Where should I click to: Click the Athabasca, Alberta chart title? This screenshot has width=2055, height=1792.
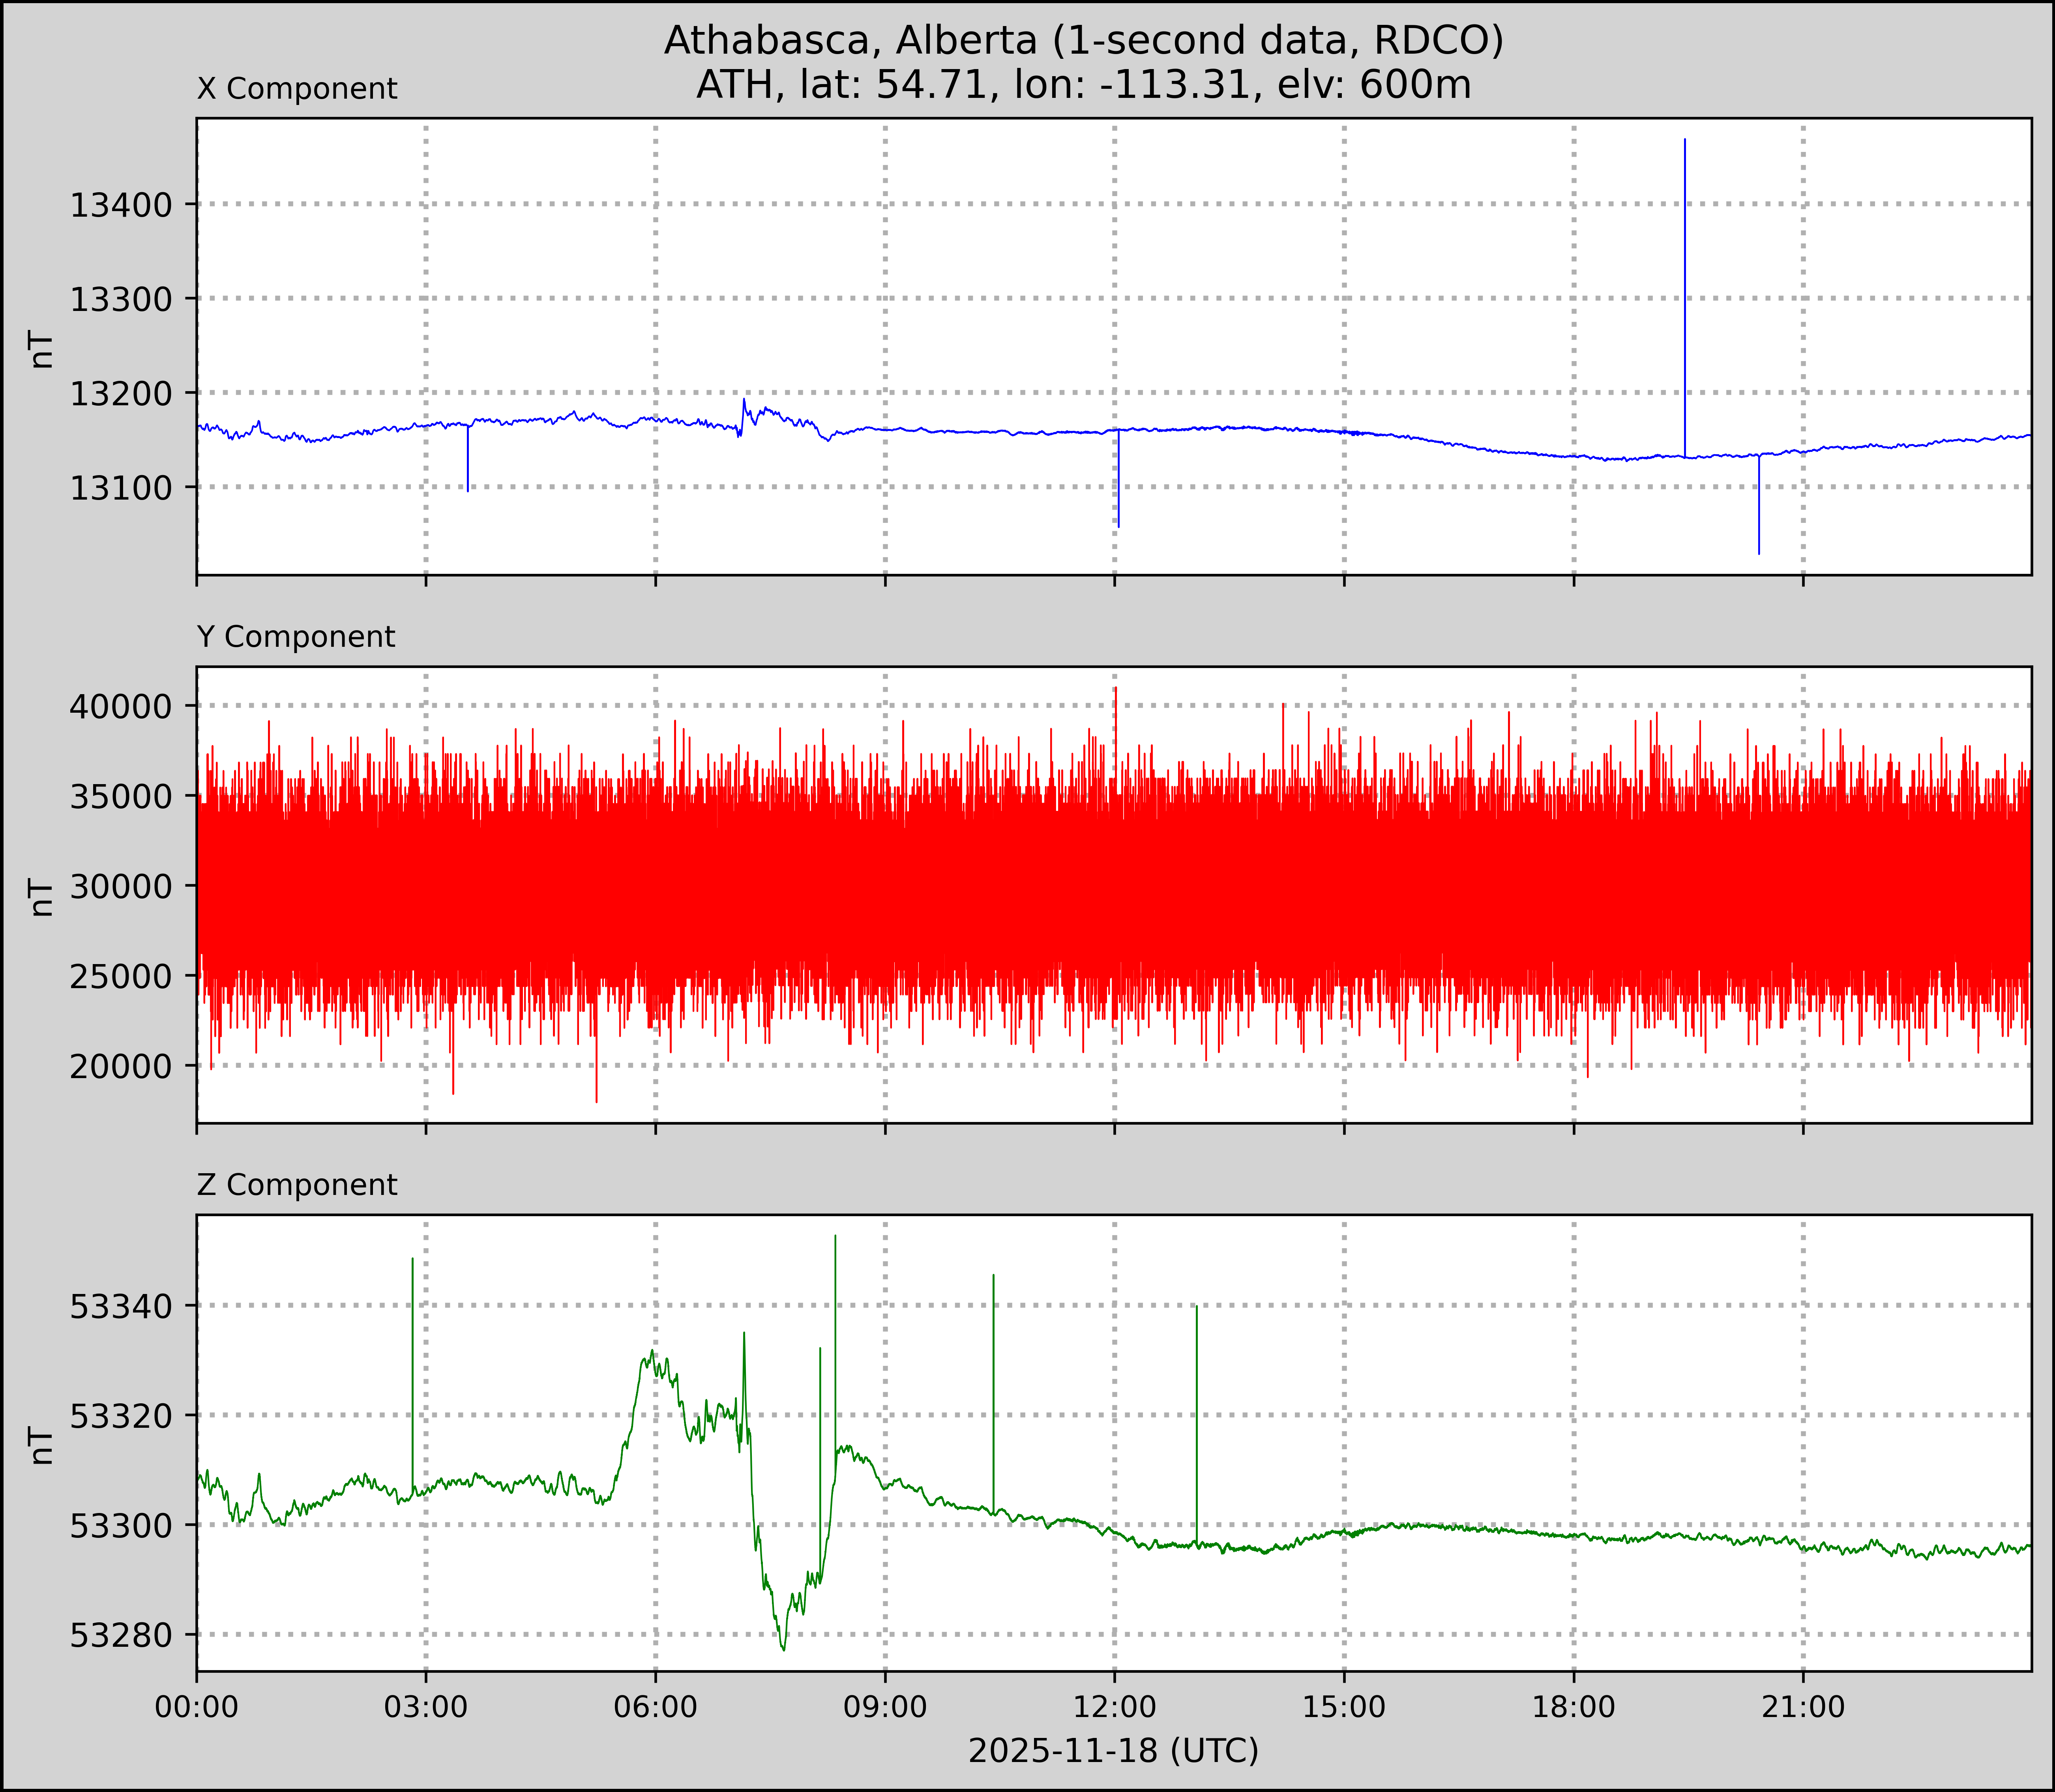(x=1084, y=40)
